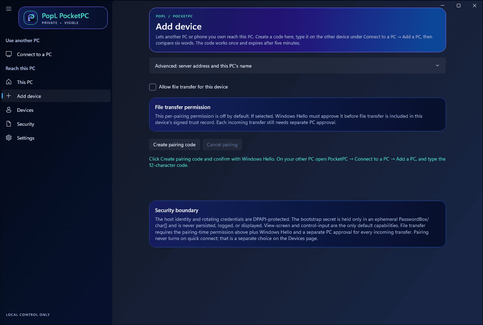
Task: Close the PocketPC window
Action: click(475, 6)
